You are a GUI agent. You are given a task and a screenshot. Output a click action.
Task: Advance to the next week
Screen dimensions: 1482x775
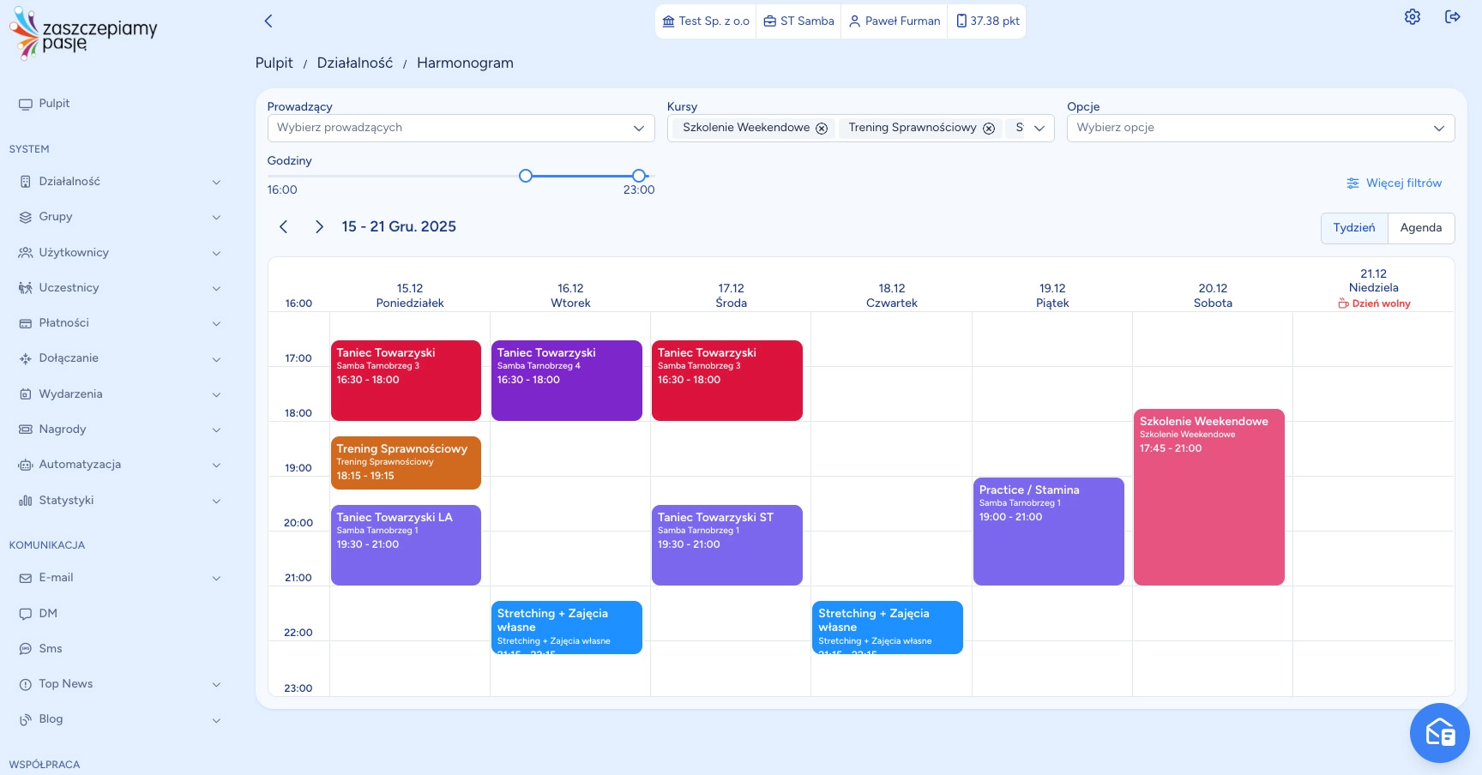(319, 227)
